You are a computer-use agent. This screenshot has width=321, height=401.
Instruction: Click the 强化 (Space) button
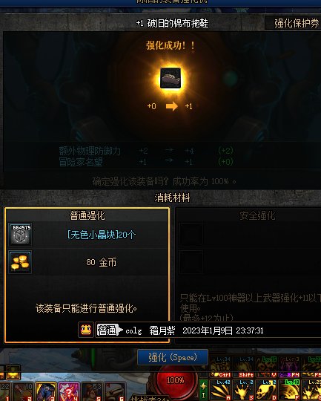coord(173,357)
